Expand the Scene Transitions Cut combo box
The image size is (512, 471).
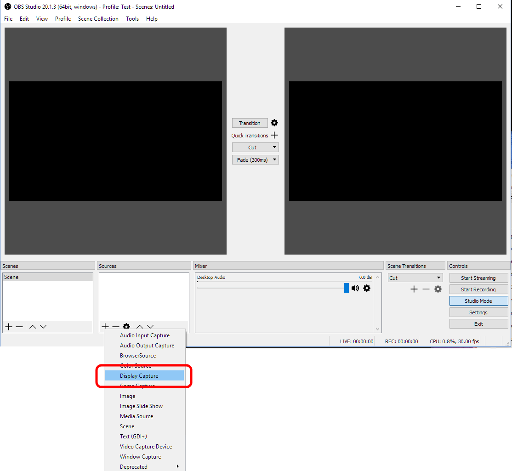[415, 278]
